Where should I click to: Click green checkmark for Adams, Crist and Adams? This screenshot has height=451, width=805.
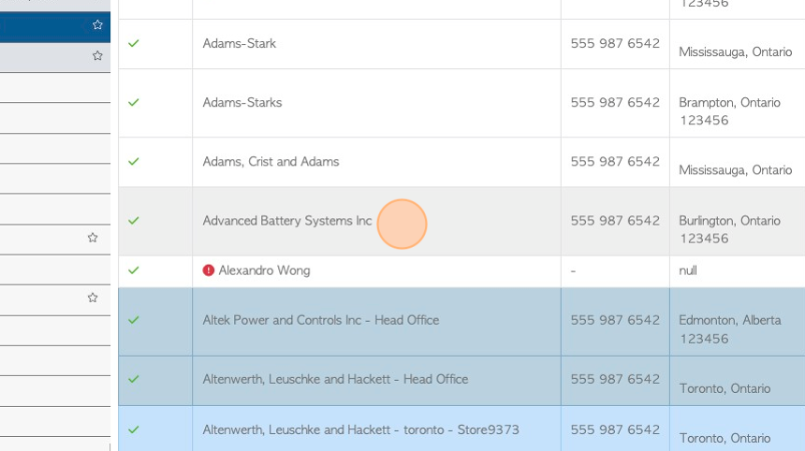[x=134, y=162]
